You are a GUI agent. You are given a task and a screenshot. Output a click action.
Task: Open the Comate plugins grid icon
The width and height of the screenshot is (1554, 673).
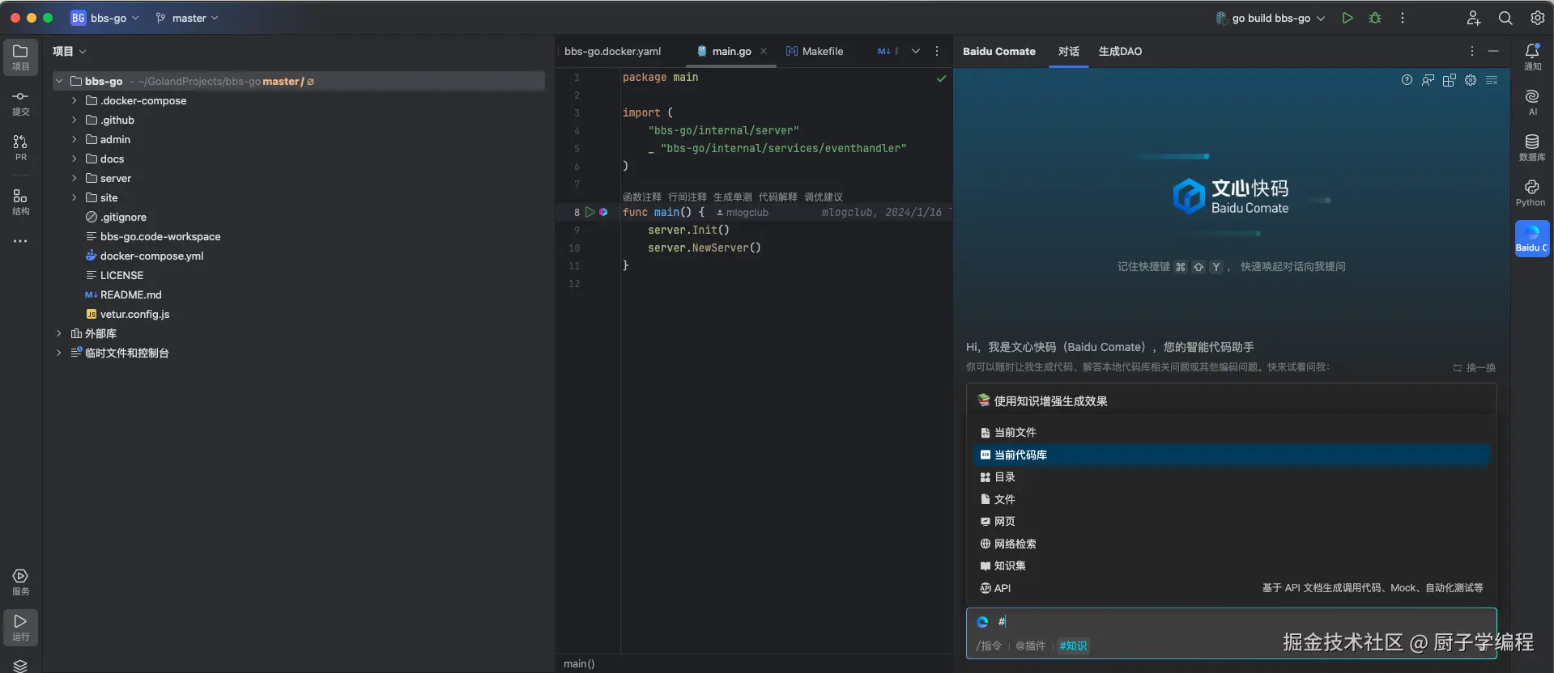1449,80
